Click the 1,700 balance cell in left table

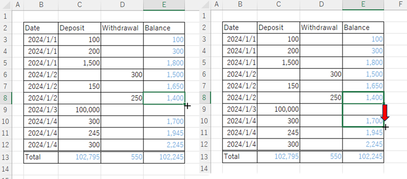[164, 121]
